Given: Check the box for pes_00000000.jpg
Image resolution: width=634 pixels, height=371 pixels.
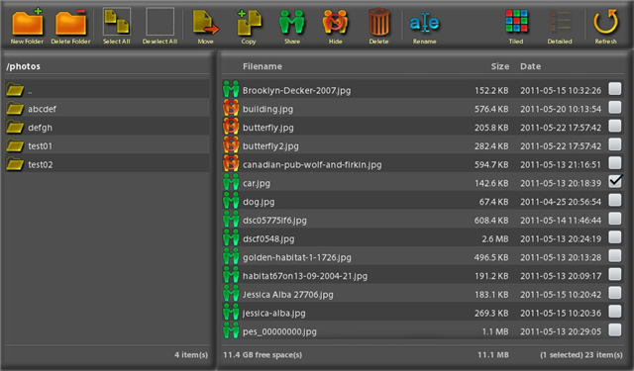Looking at the screenshot, I should [x=615, y=329].
